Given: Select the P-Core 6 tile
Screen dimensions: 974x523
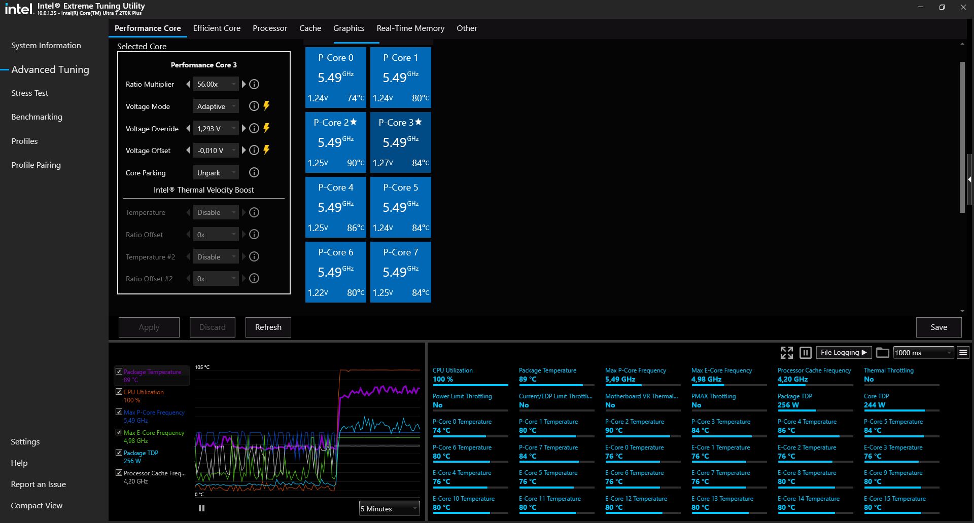Looking at the screenshot, I should tap(336, 272).
